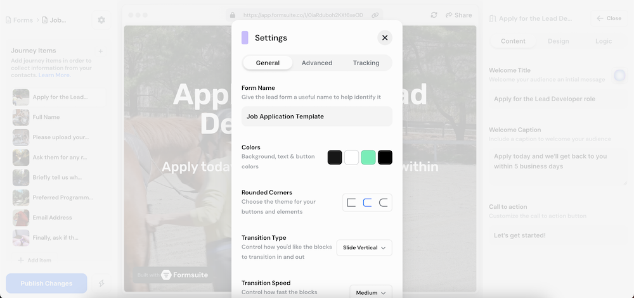Select the square corners option

351,202
